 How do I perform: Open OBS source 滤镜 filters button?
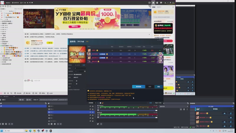(x=29, y=100)
